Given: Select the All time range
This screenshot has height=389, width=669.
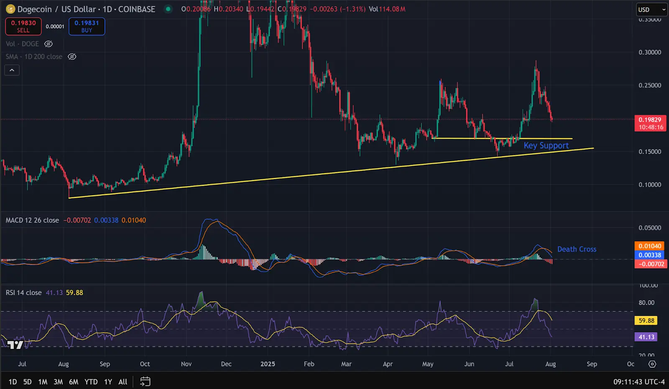Looking at the screenshot, I should (123, 381).
